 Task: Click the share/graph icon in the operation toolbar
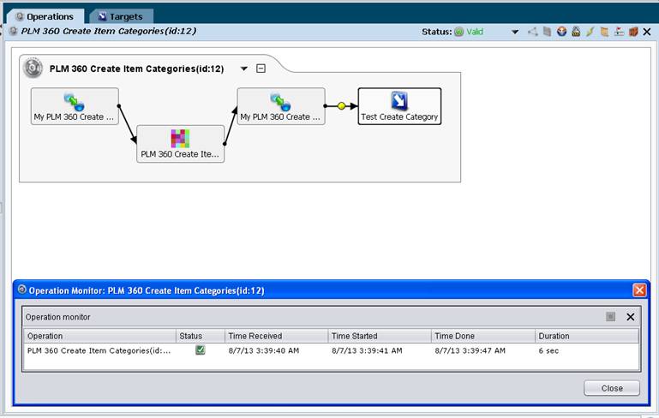click(532, 32)
